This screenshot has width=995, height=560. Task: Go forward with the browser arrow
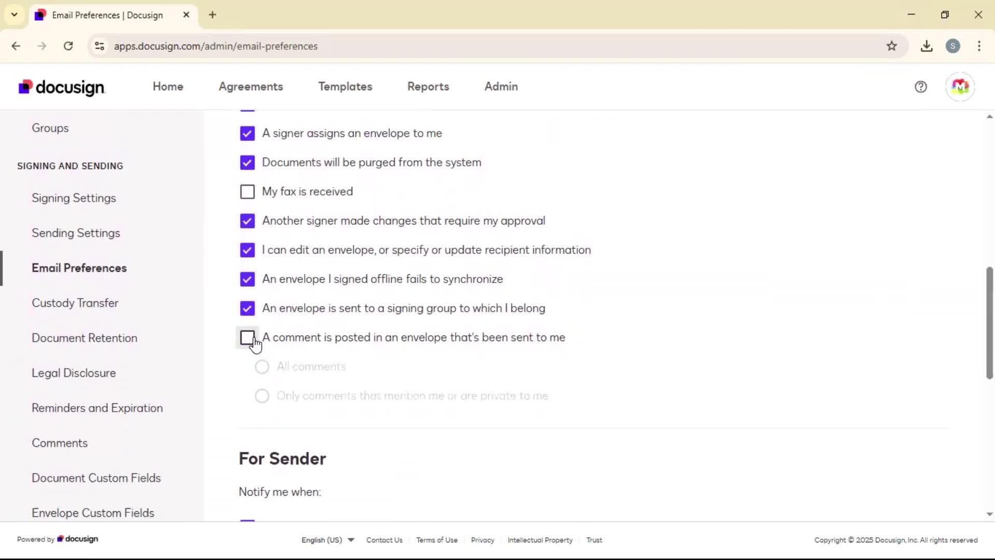coord(42,46)
